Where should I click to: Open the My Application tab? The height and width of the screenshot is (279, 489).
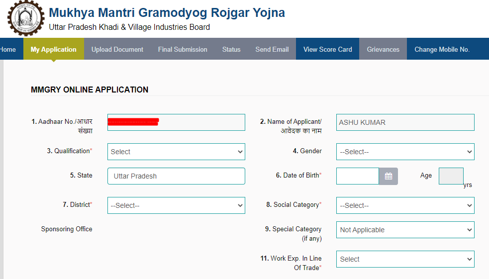click(54, 49)
